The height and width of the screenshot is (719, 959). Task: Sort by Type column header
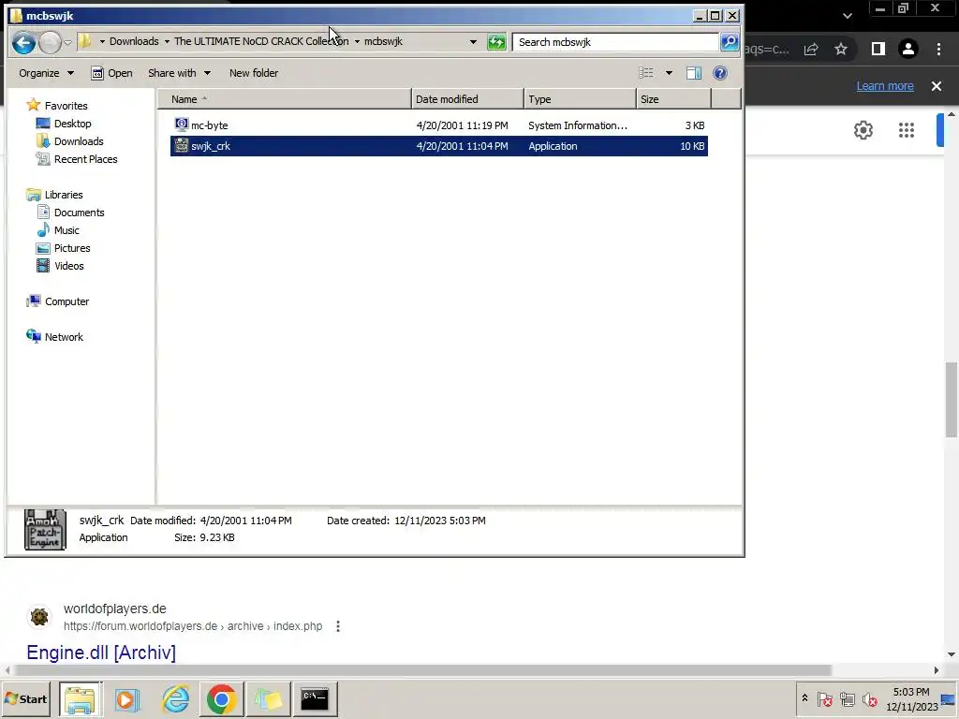pyautogui.click(x=580, y=99)
